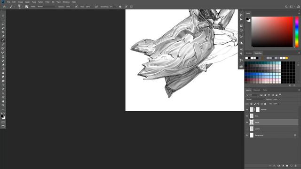Toggle lock all padlock icon
This screenshot has width=301, height=169.
[x=265, y=104]
